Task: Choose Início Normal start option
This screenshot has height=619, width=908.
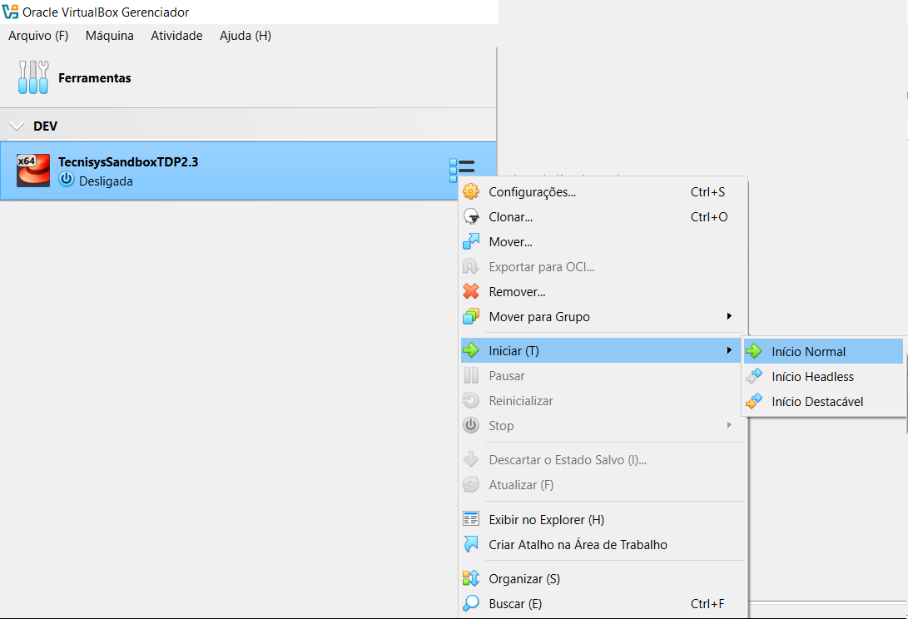Action: pos(823,351)
